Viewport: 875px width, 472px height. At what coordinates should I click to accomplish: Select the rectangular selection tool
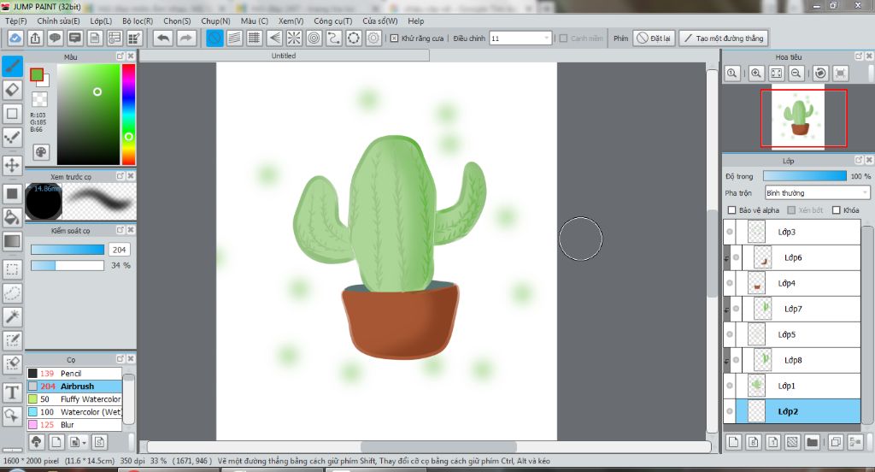point(12,269)
